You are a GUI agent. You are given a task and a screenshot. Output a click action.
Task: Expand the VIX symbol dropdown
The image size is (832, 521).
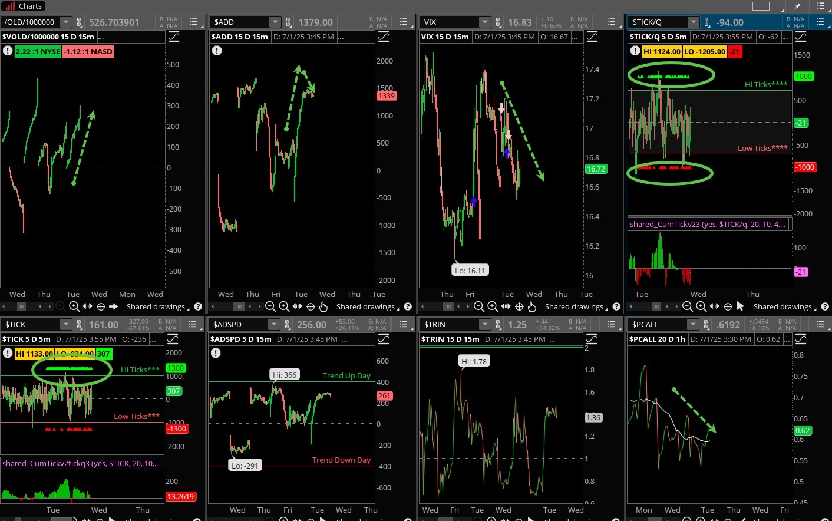484,22
